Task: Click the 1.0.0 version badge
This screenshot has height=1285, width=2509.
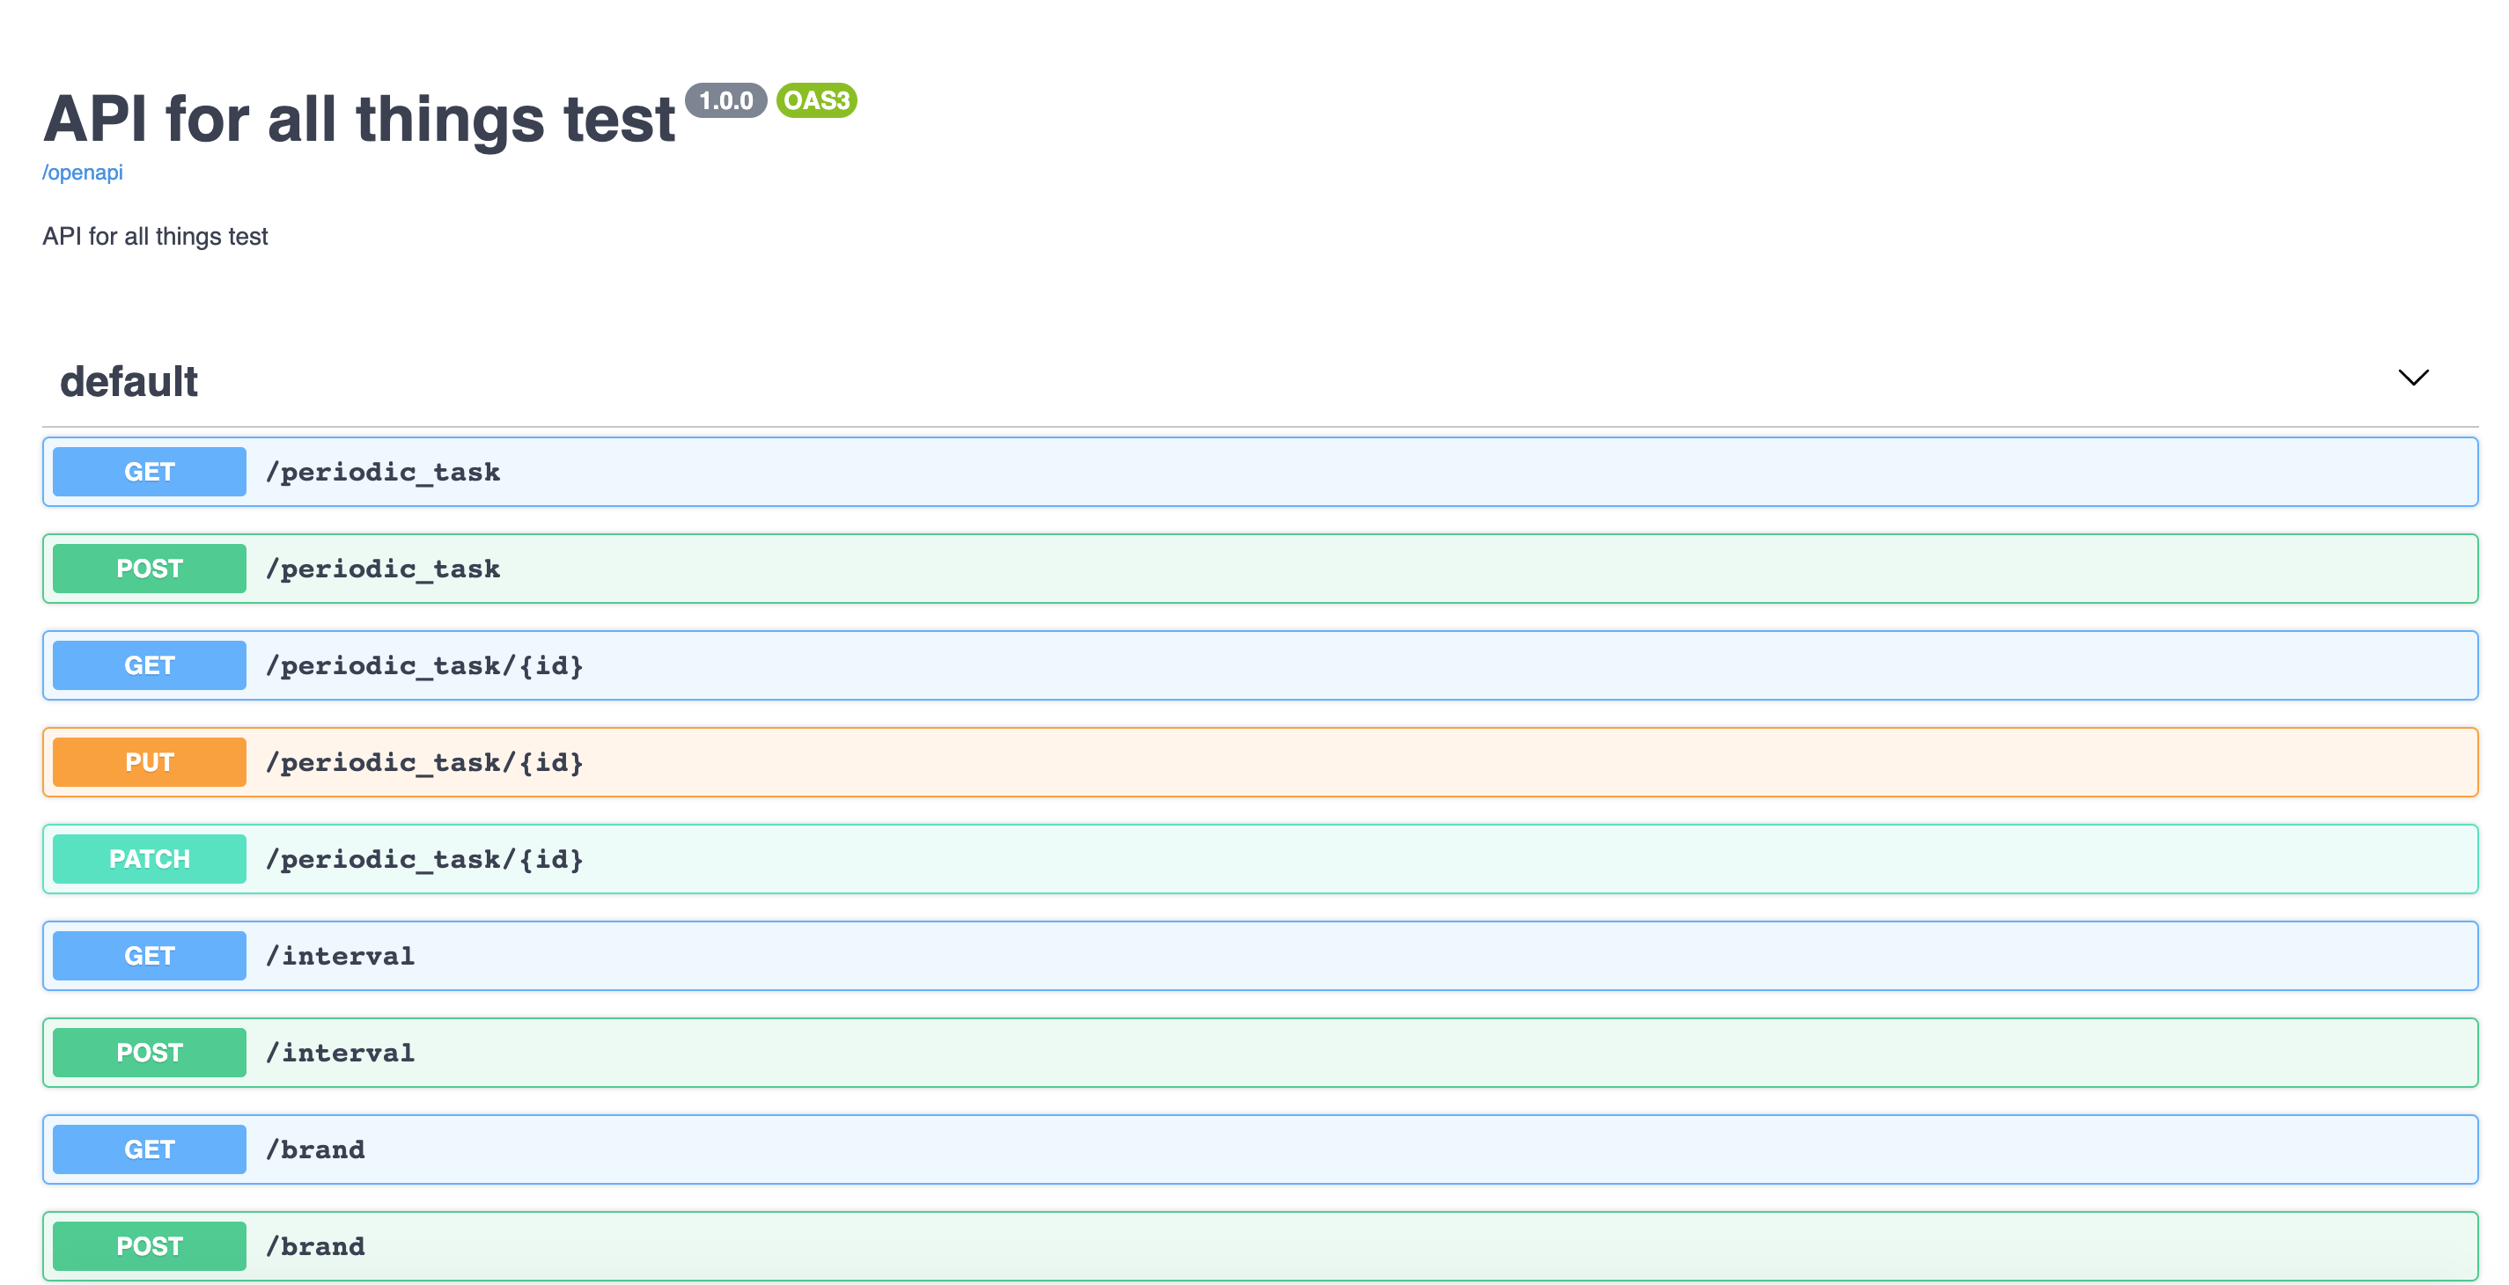Action: [725, 100]
